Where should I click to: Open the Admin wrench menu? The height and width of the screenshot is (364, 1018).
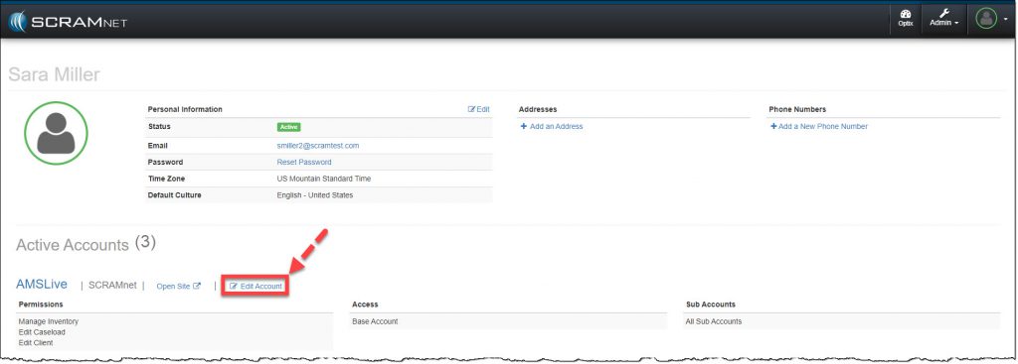tap(943, 18)
